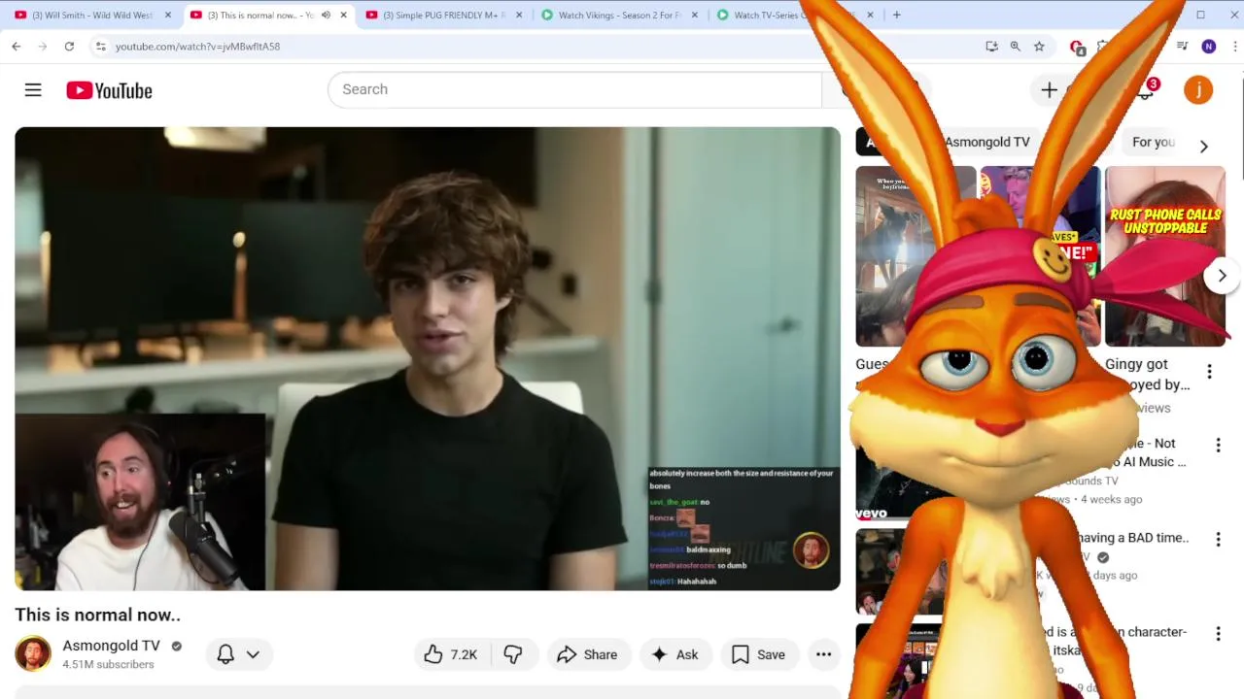Open options menu for 'AI Music' video

point(1218,445)
